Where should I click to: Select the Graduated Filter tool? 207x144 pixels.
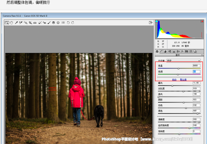pos(54,23)
